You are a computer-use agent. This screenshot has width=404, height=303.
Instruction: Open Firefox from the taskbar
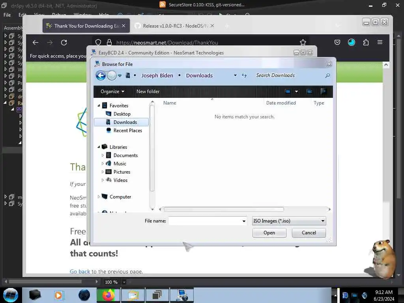108,295
